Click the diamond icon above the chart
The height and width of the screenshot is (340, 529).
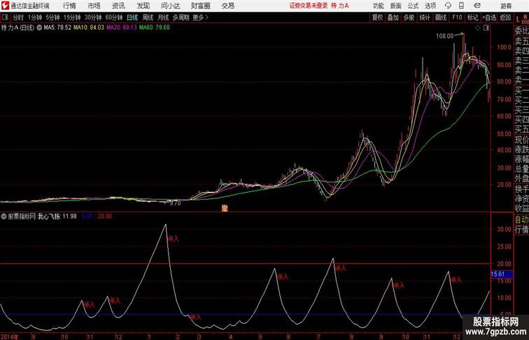[x=478, y=28]
